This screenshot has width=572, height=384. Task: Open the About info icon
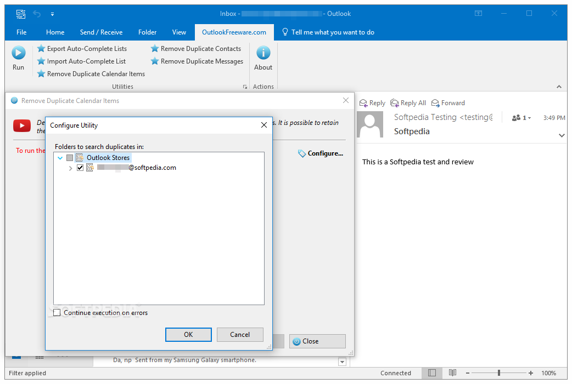263,53
